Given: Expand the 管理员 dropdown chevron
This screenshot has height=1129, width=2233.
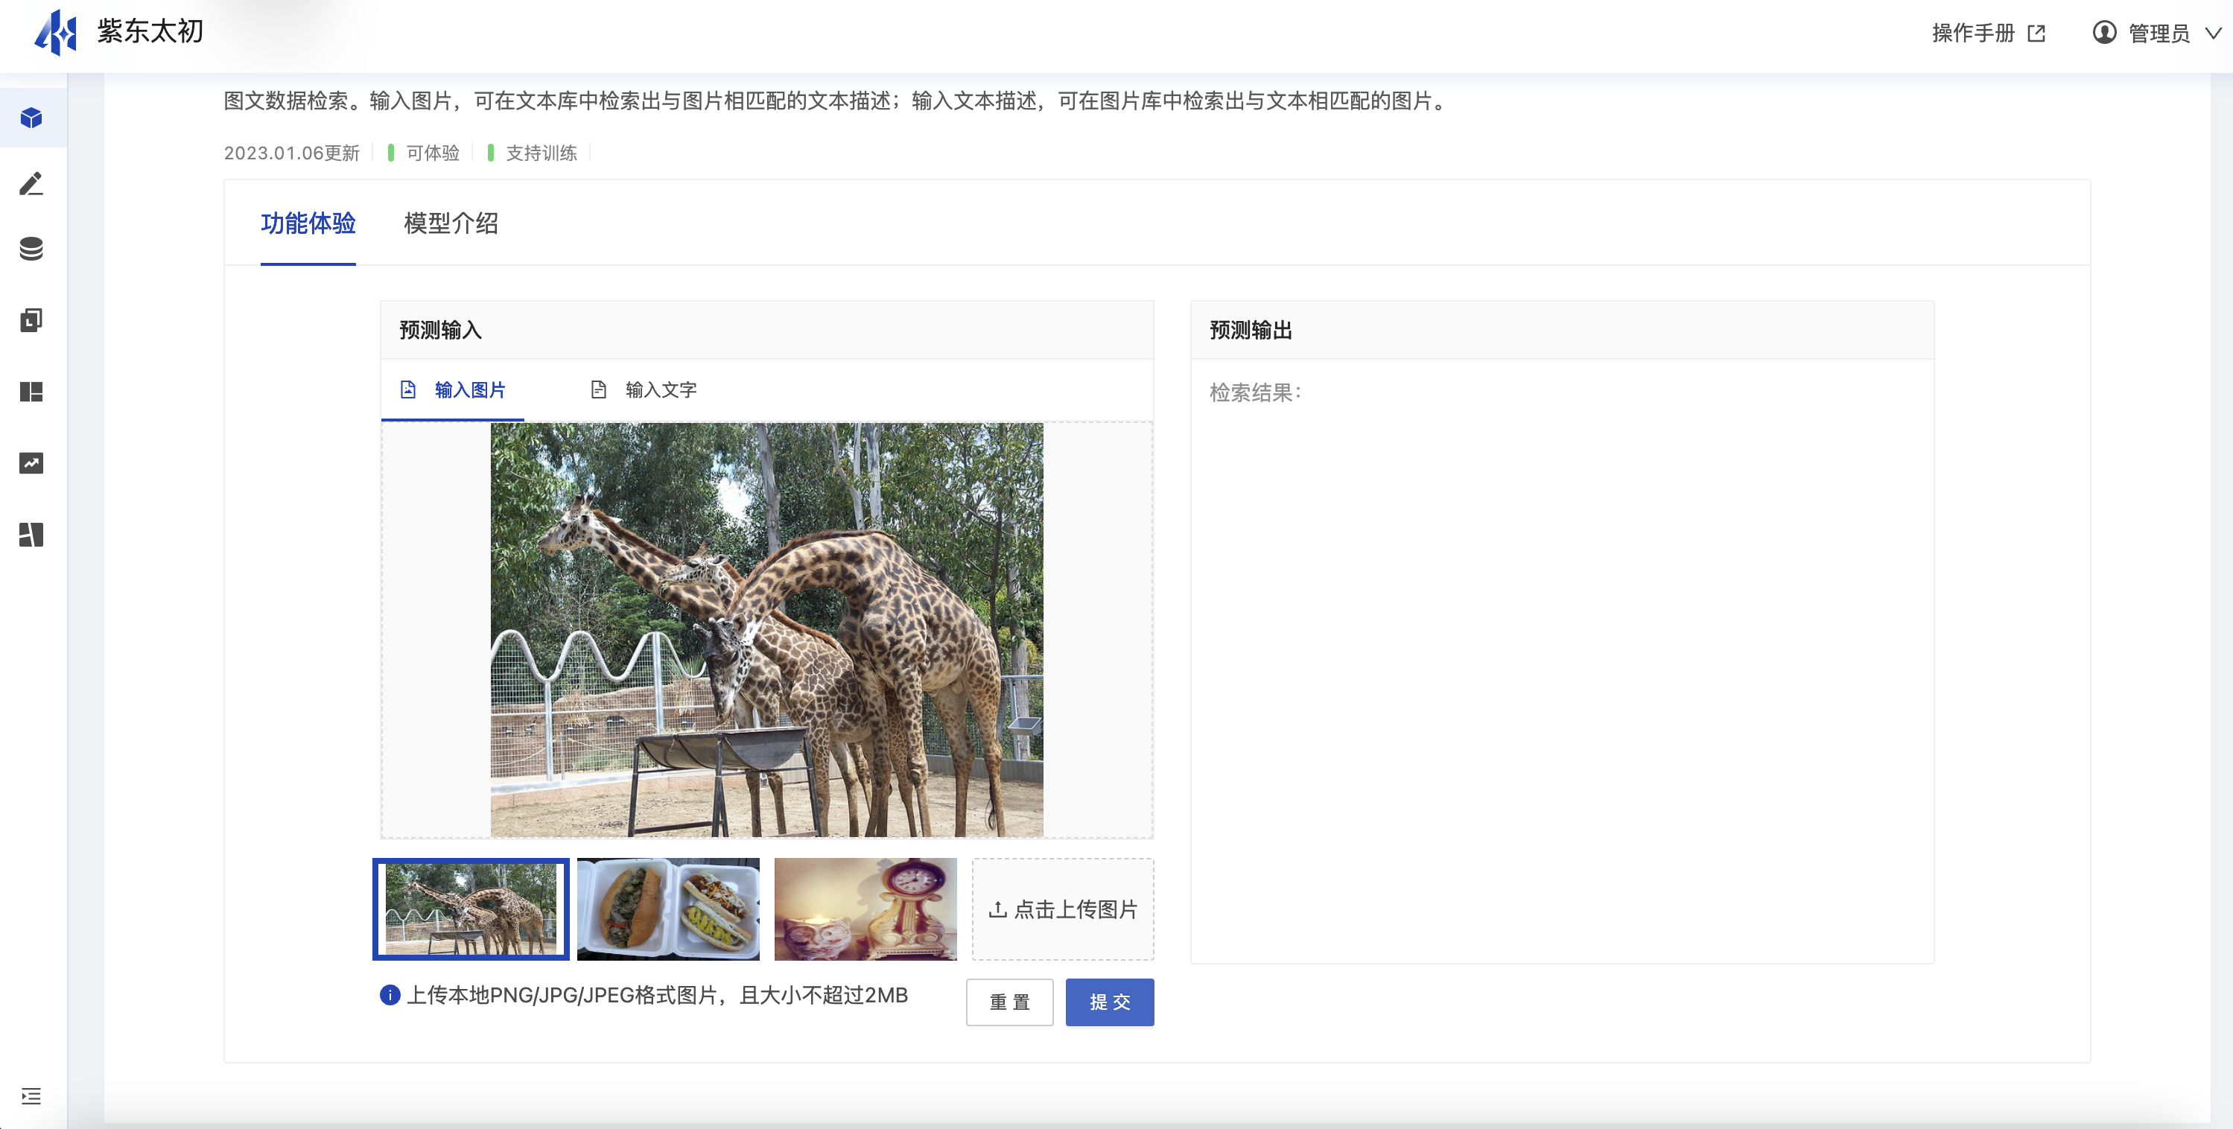Looking at the screenshot, I should click(x=2212, y=33).
